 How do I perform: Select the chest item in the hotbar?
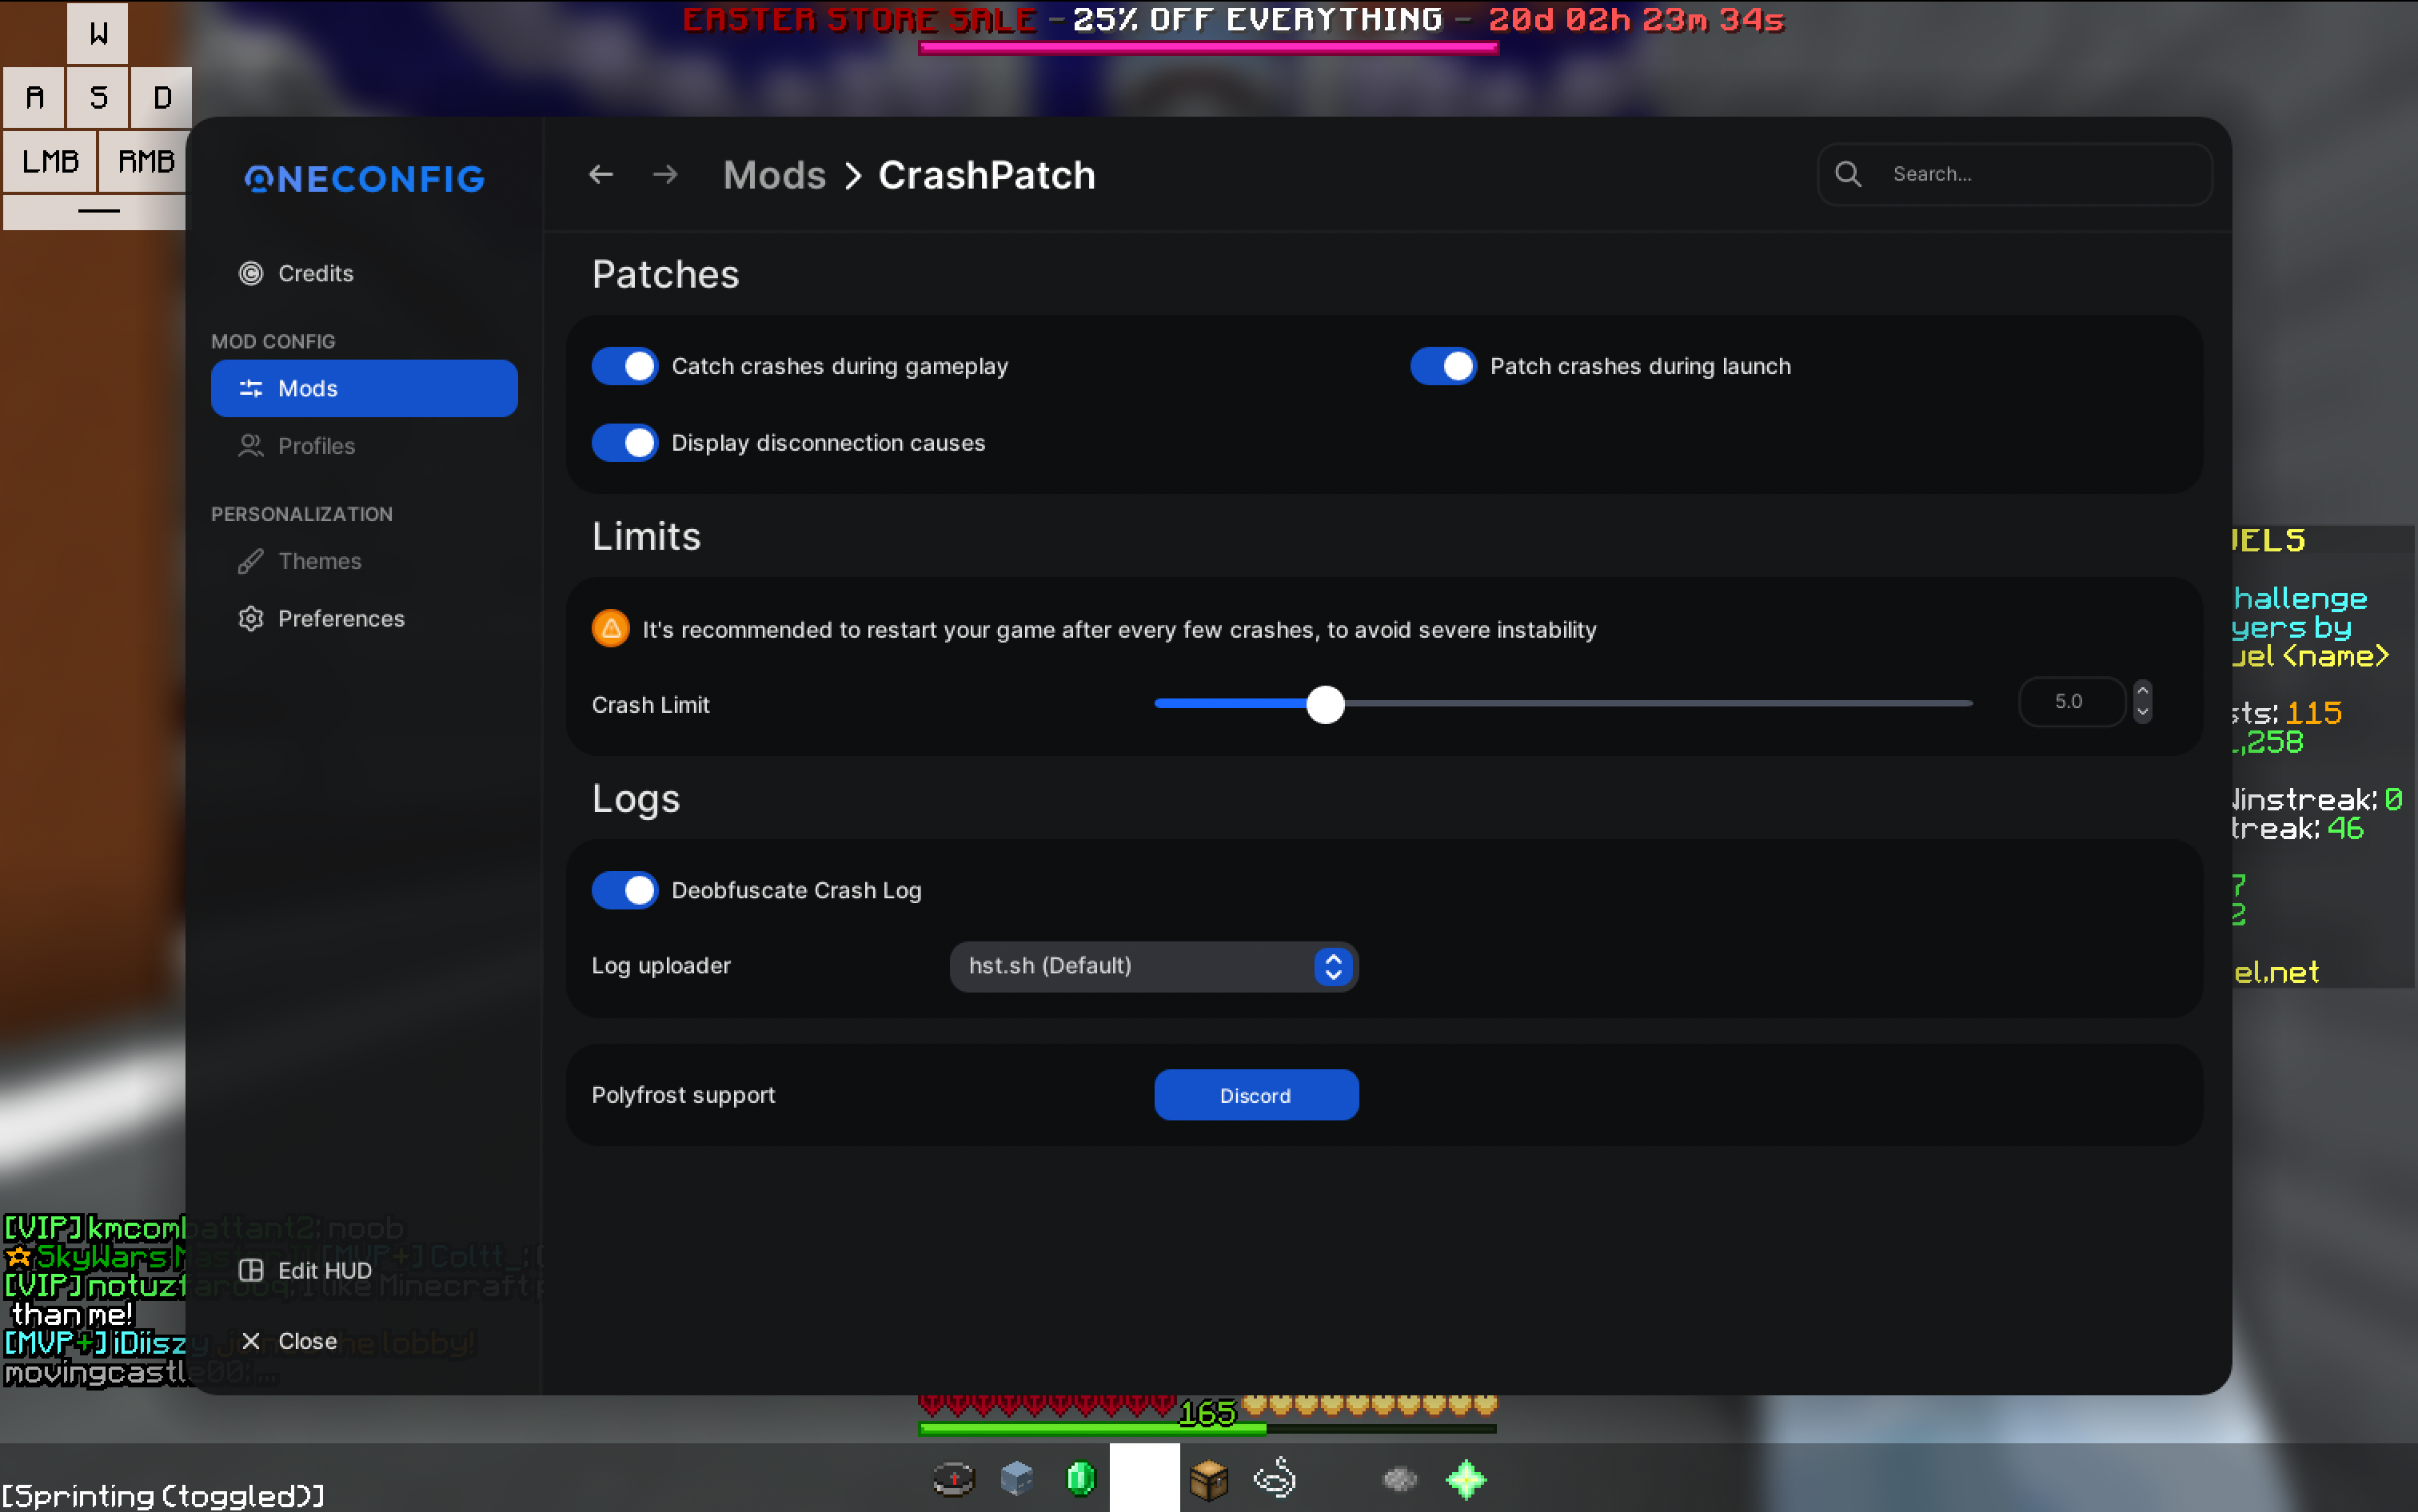click(1208, 1478)
